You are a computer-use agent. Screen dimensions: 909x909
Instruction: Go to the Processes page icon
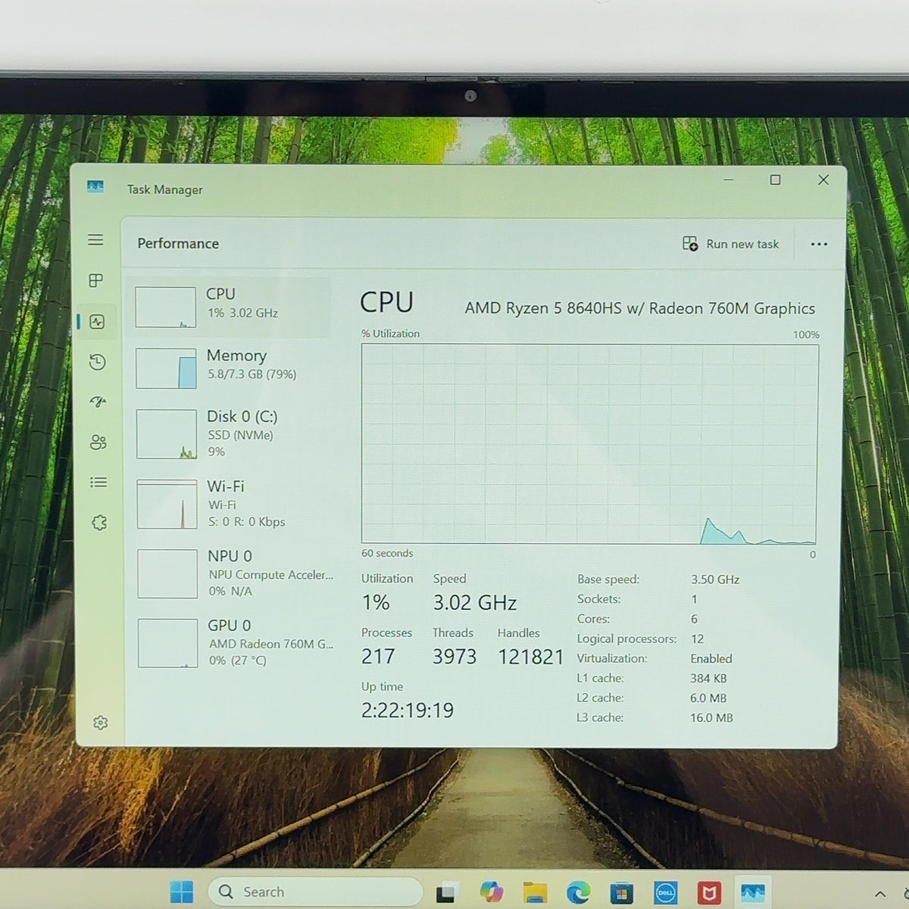point(96,281)
